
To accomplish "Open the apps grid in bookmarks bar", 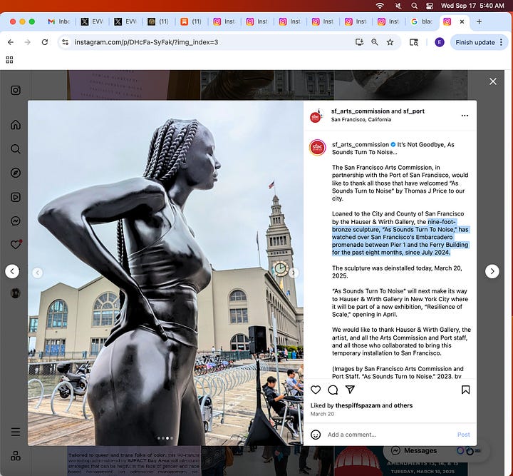I will 9,60.
